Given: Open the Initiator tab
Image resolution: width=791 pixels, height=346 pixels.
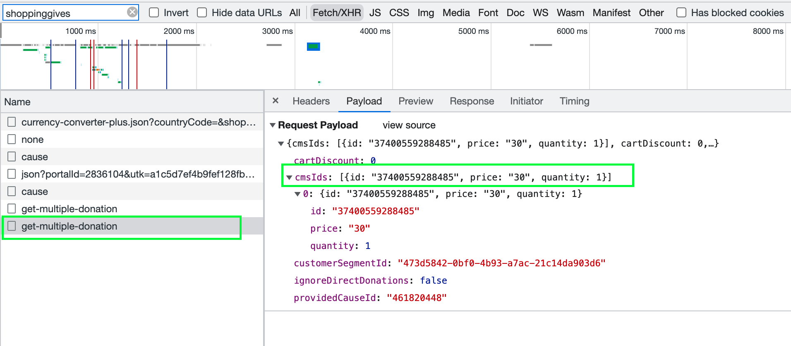Looking at the screenshot, I should click(526, 101).
